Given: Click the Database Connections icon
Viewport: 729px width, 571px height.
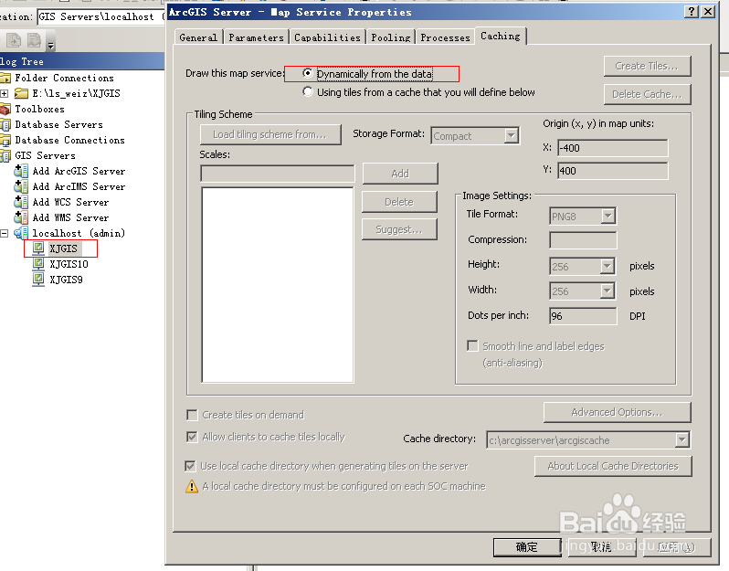Looking at the screenshot, I should click(5, 140).
